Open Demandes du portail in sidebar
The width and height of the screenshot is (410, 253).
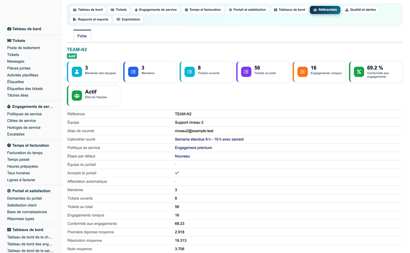(25, 199)
